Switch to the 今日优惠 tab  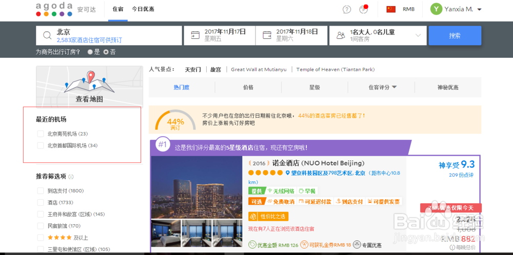(143, 9)
